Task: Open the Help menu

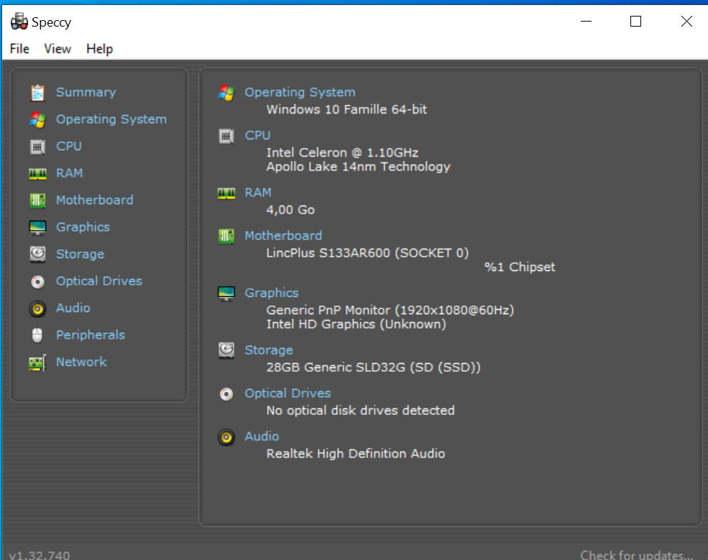Action: pos(99,48)
